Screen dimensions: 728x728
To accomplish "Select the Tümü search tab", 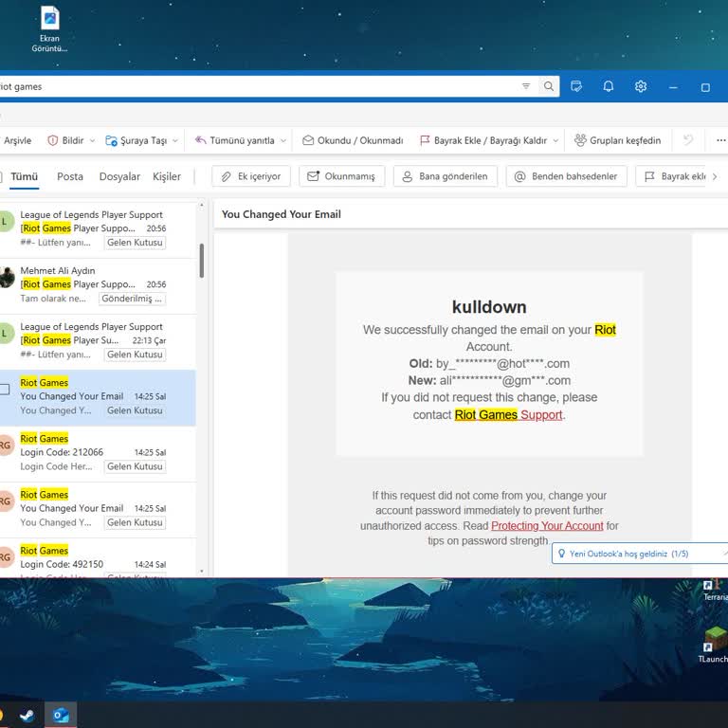I will point(24,176).
